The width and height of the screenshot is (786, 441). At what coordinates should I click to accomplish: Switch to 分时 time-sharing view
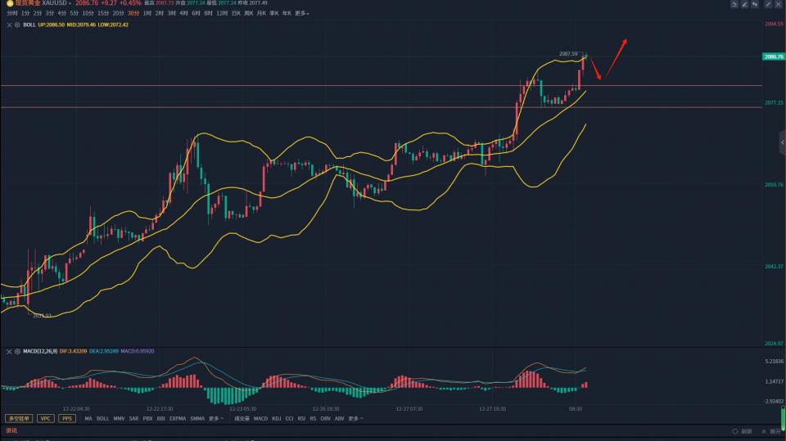(12, 14)
